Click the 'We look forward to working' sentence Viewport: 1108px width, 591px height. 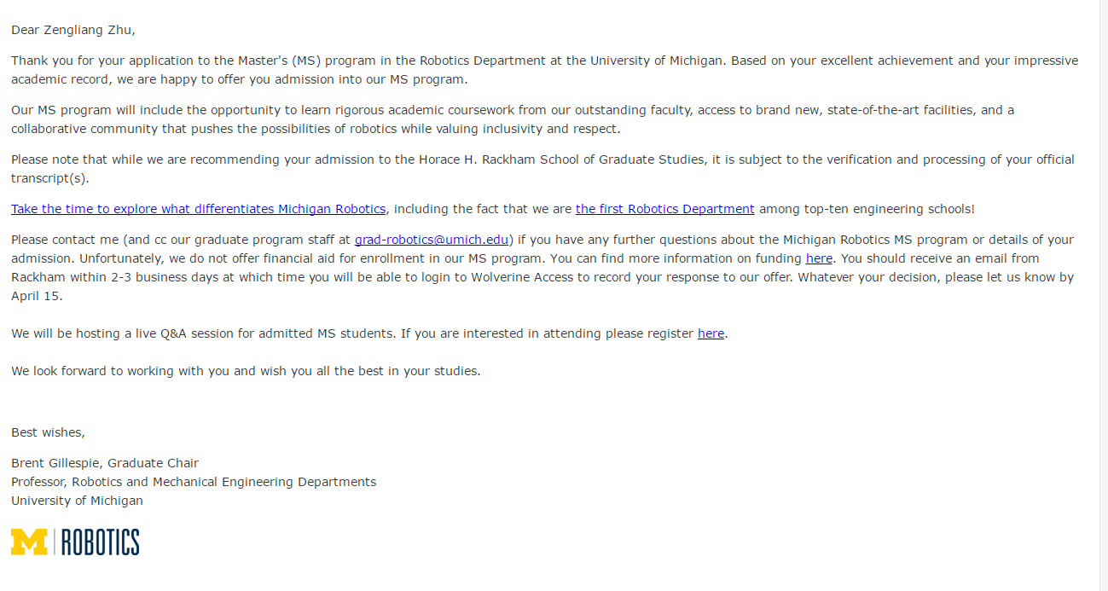click(x=246, y=371)
